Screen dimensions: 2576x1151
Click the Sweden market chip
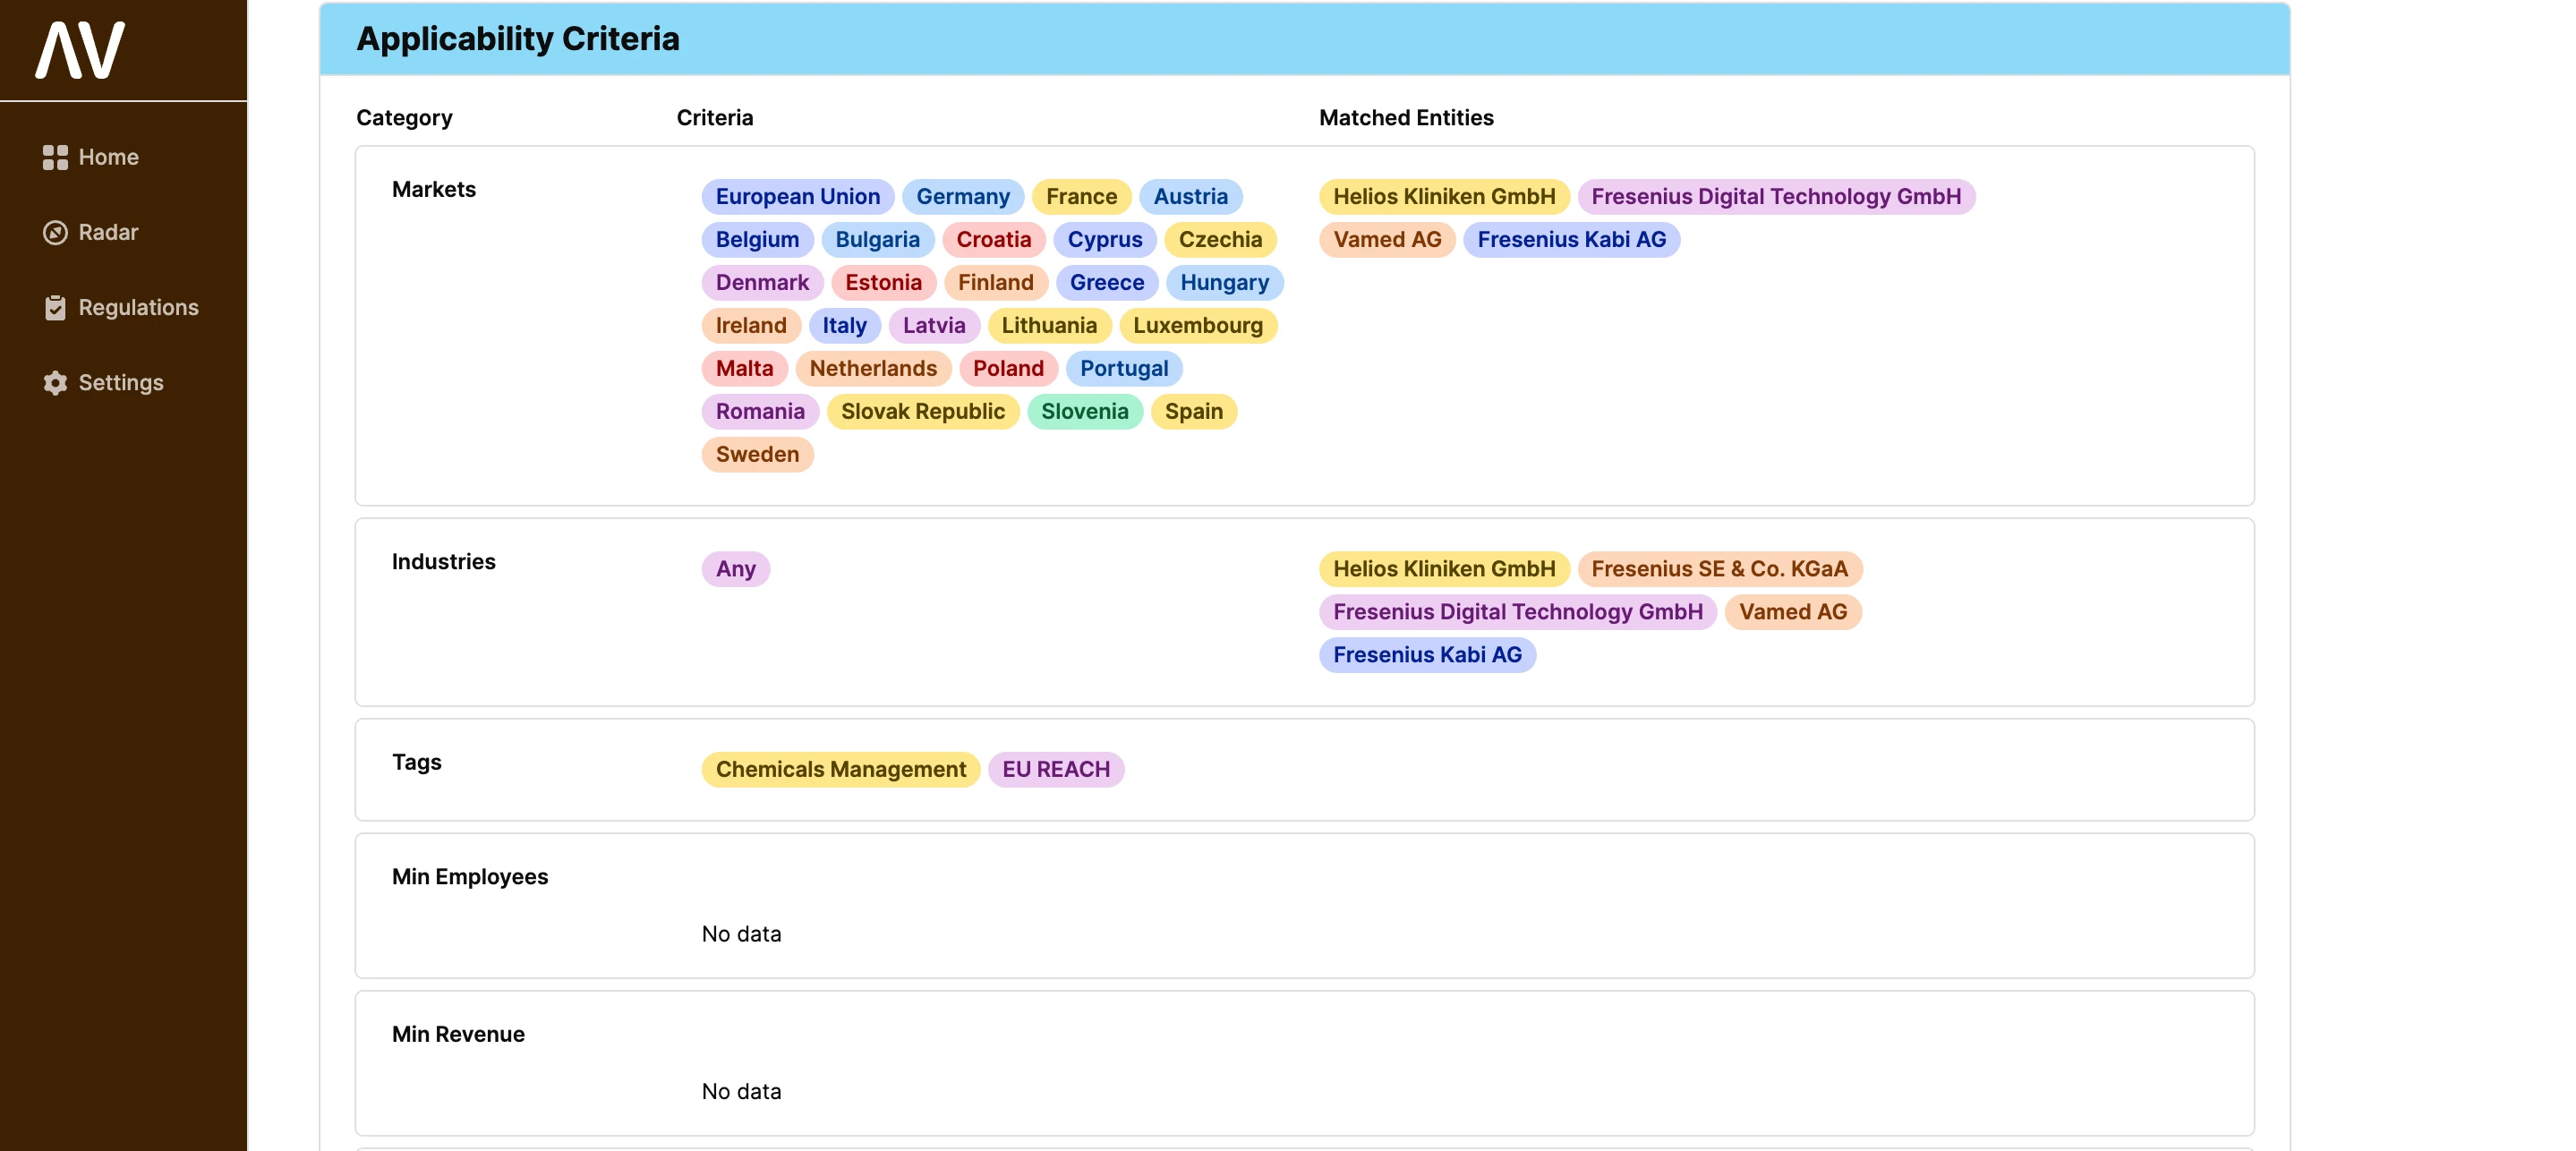[x=757, y=455]
